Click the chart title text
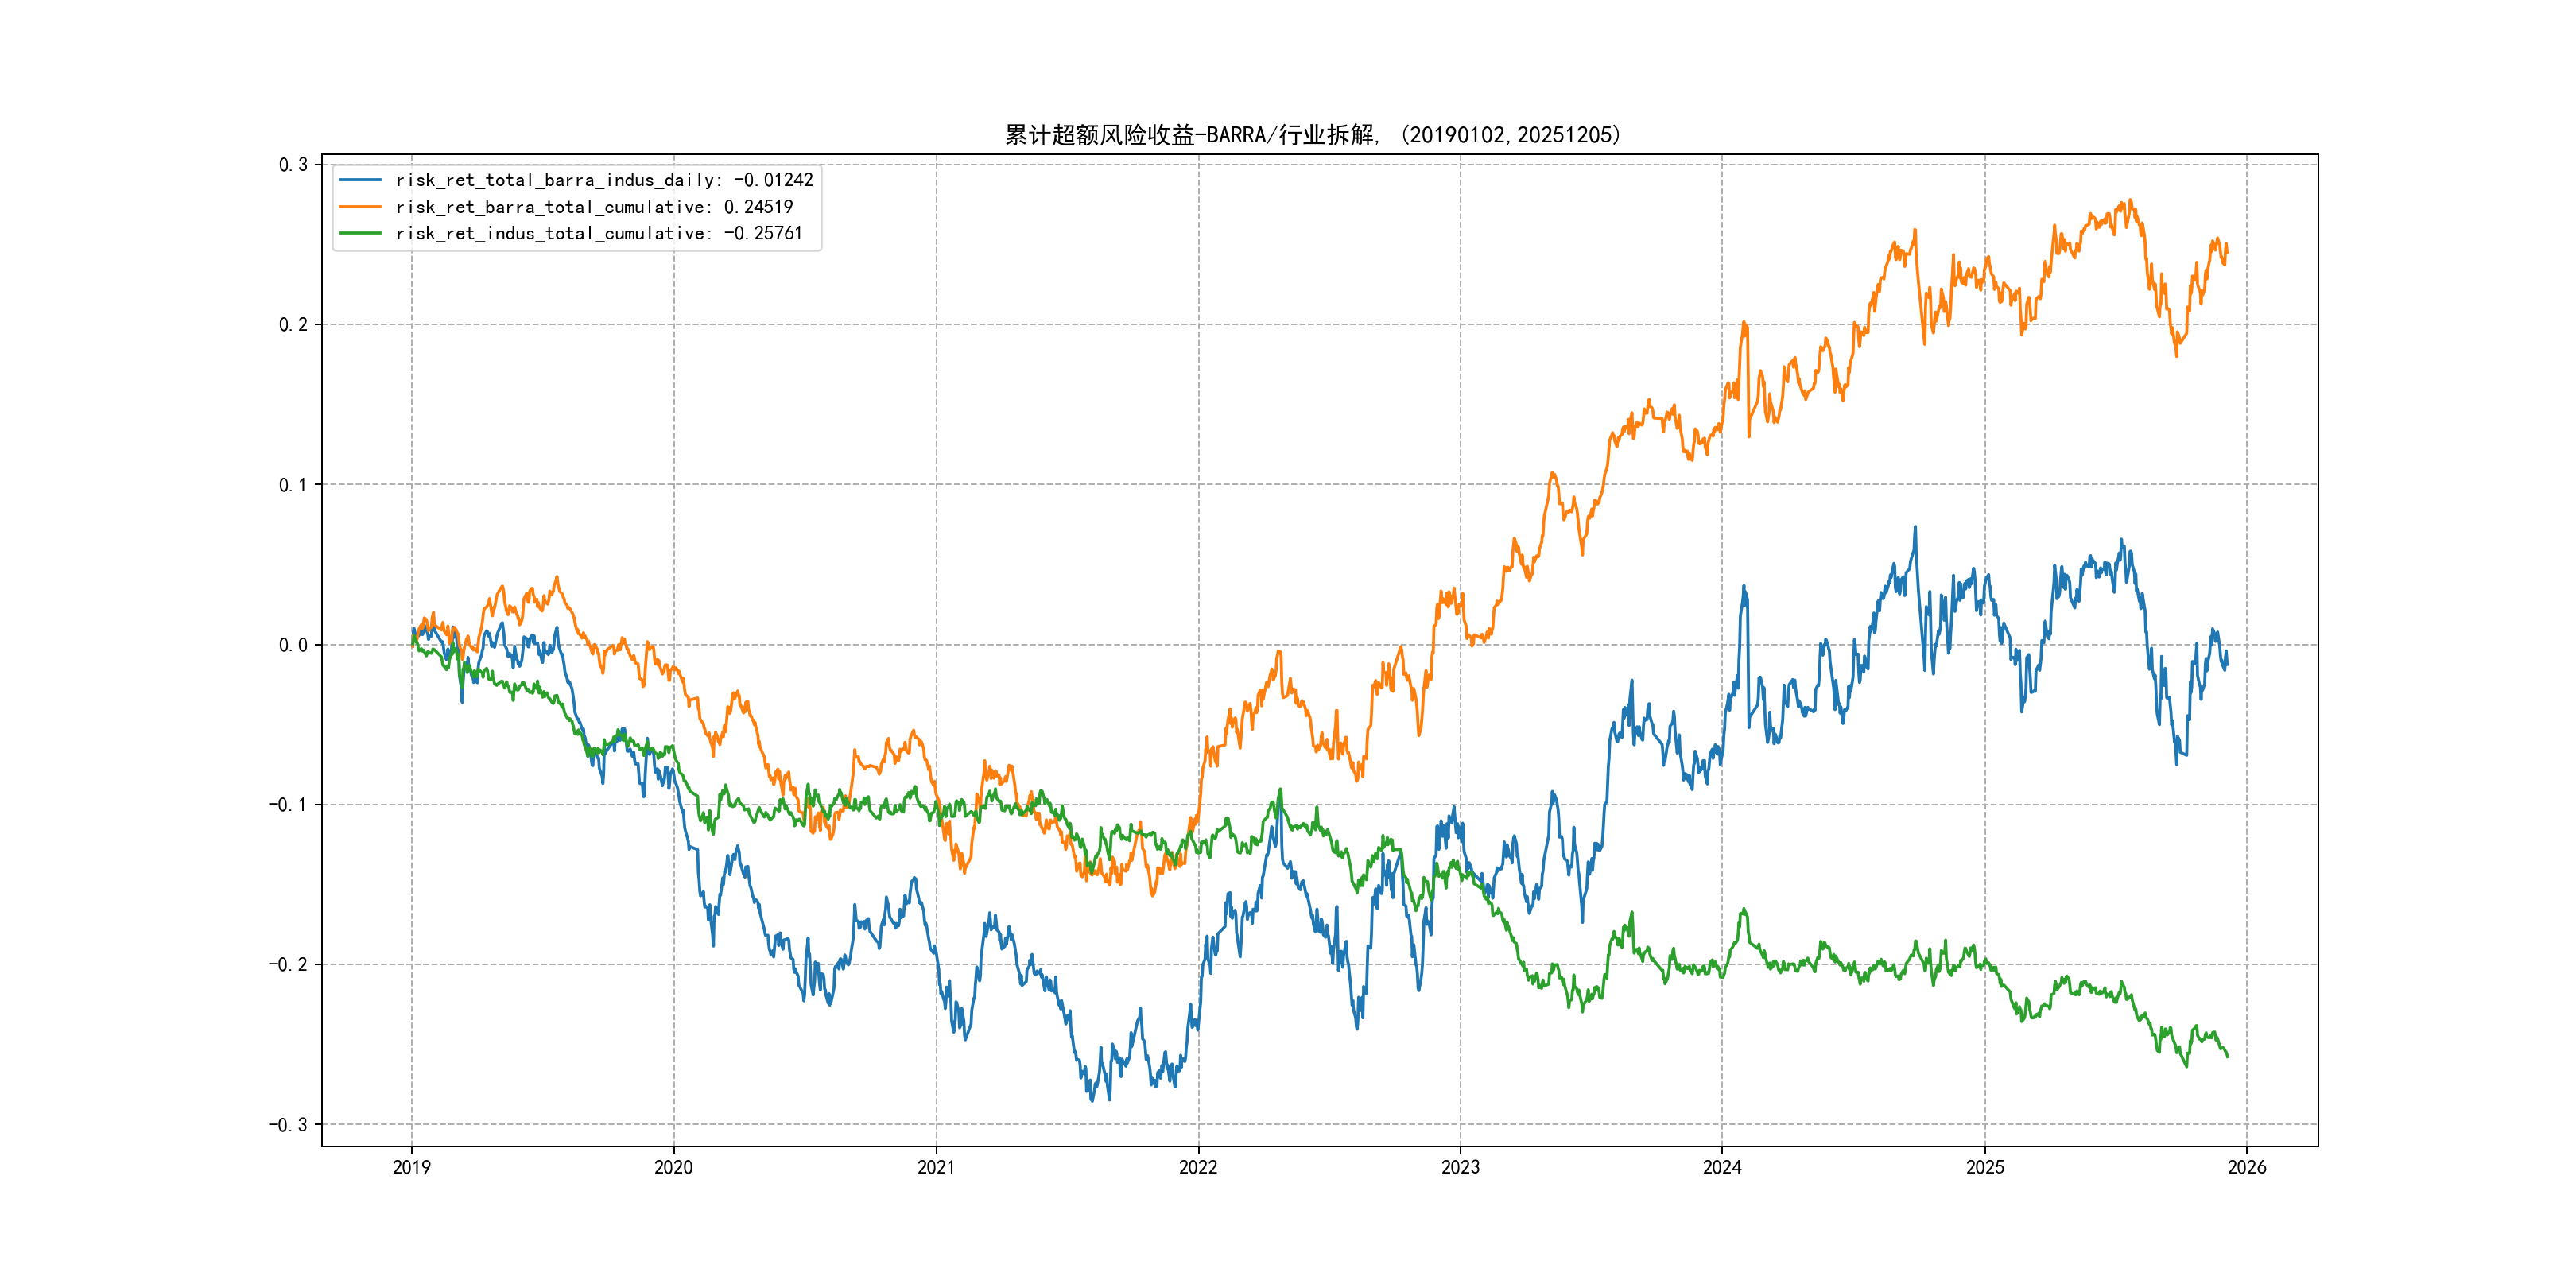Screen dimensions: 2576x1288 pyautogui.click(x=1312, y=135)
